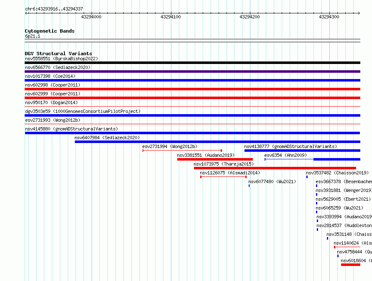Click nsv3393994 Audano2019 label
Viewport: 372px width, 281px height.
coord(344,217)
